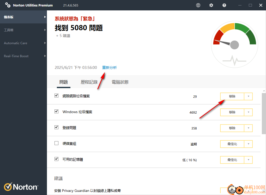
Task: Click the 找到 5080 問題 heading
Action: (79, 28)
